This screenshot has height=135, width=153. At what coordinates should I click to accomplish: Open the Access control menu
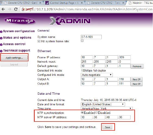pos(14,44)
